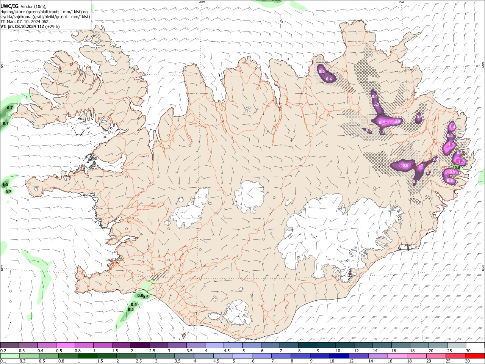Click the pink 0.5 swatch in upper legend row
Screen dimensions: 485x364
pyautogui.click(x=65, y=345)
